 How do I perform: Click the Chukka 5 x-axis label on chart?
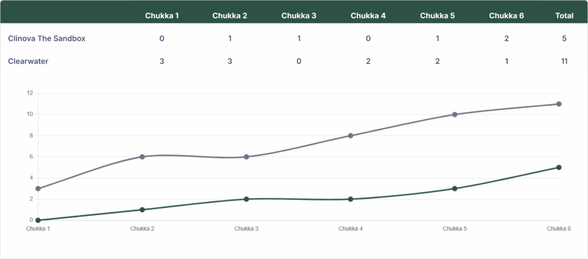(x=455, y=229)
